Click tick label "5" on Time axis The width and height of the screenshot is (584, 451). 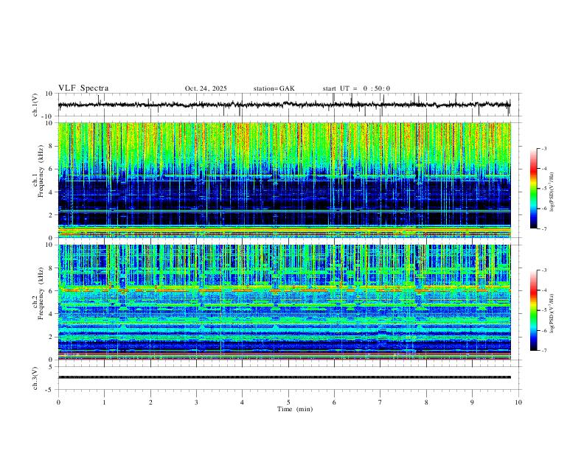(x=288, y=402)
